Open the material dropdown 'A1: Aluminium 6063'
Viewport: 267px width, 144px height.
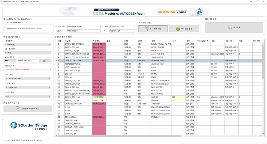pos(28,78)
